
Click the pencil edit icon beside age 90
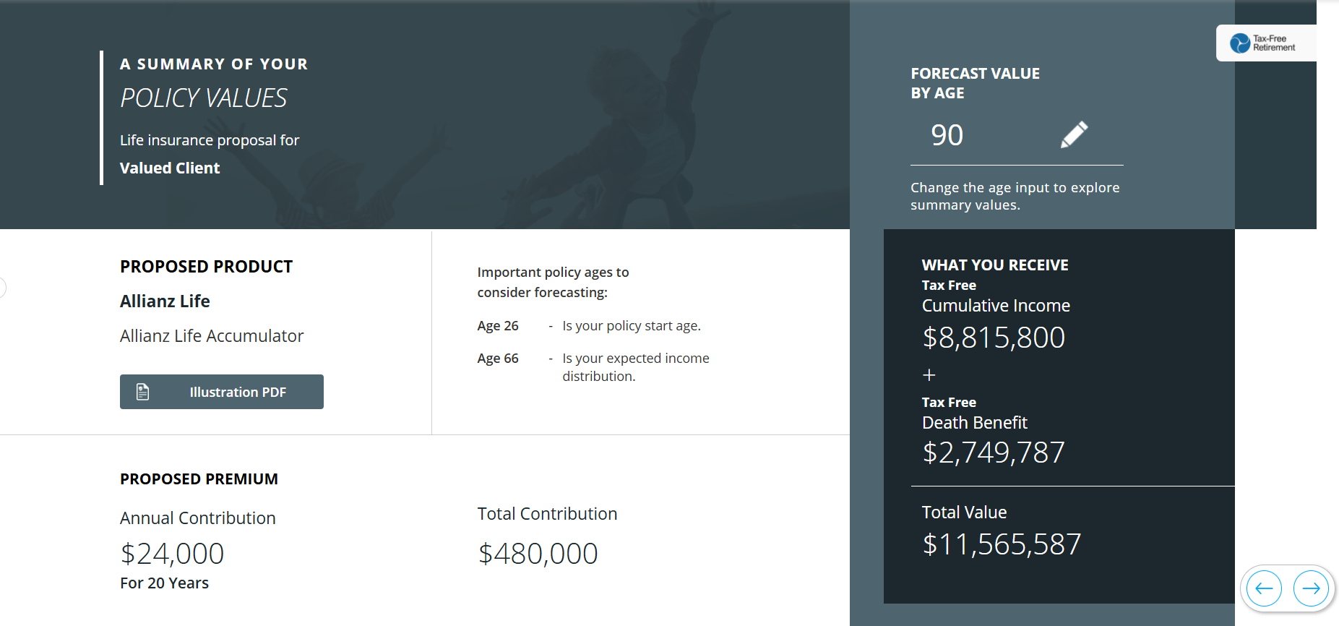pos(1074,135)
